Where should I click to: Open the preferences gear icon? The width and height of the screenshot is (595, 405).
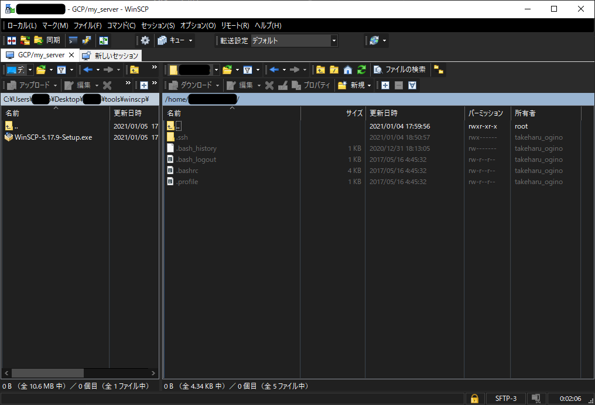pyautogui.click(x=145, y=40)
